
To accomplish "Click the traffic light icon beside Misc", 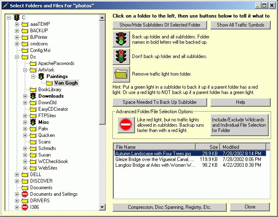I will (33, 122).
